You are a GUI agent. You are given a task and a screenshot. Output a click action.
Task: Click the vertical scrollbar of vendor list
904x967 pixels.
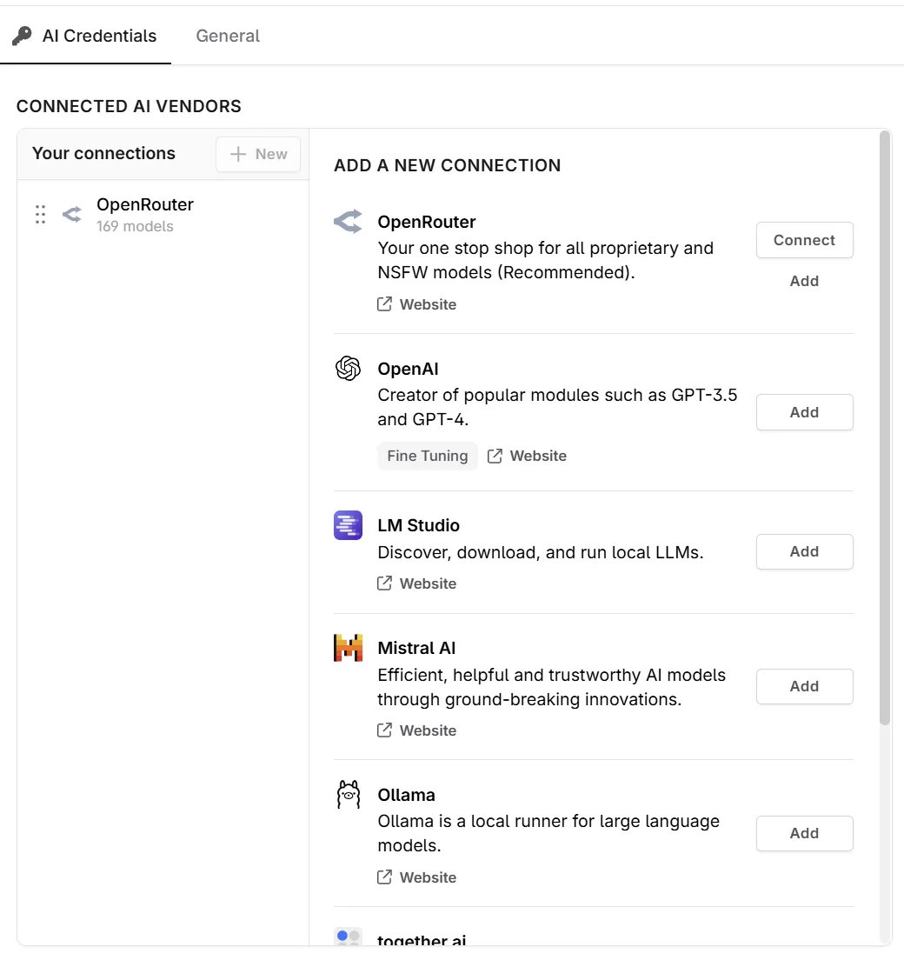885,426
